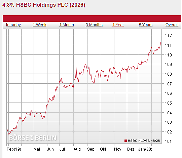Click the Sep month label
The width and height of the screenshot is (182, 158).
[x=91, y=149]
